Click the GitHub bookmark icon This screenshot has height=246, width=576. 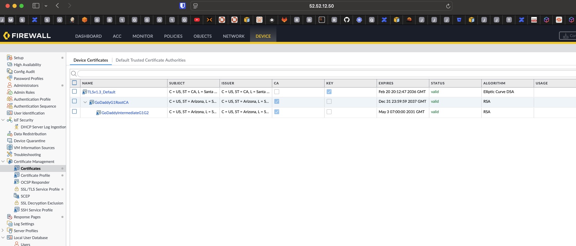[346, 20]
